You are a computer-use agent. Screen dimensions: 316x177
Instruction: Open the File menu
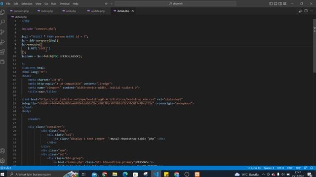8,3
